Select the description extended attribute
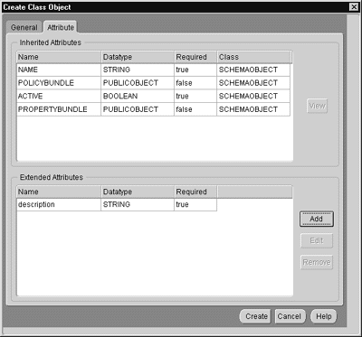 pyautogui.click(x=117, y=204)
